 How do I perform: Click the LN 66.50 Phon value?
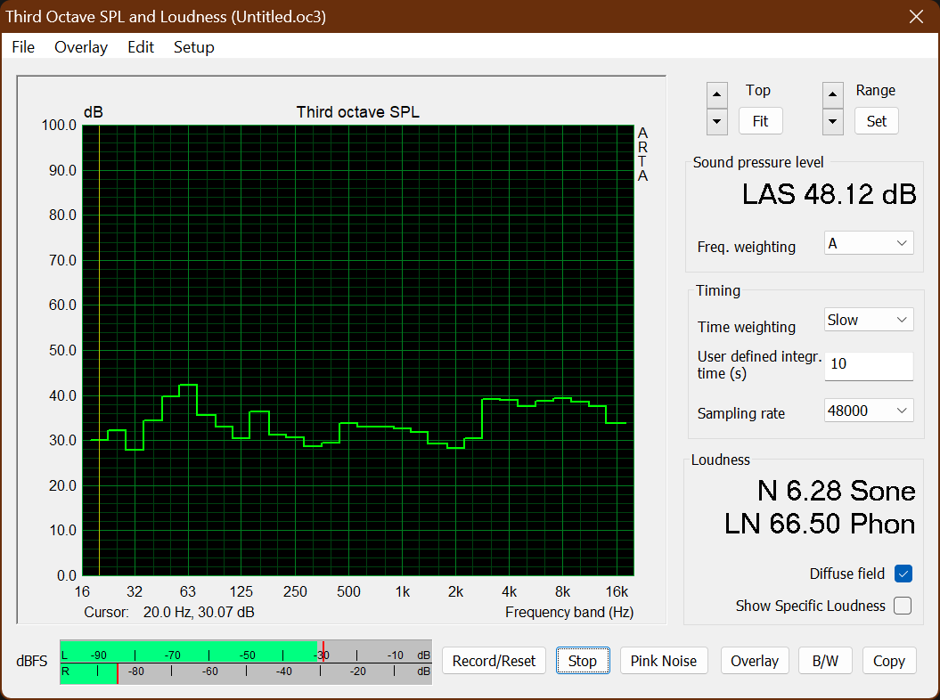(x=820, y=523)
